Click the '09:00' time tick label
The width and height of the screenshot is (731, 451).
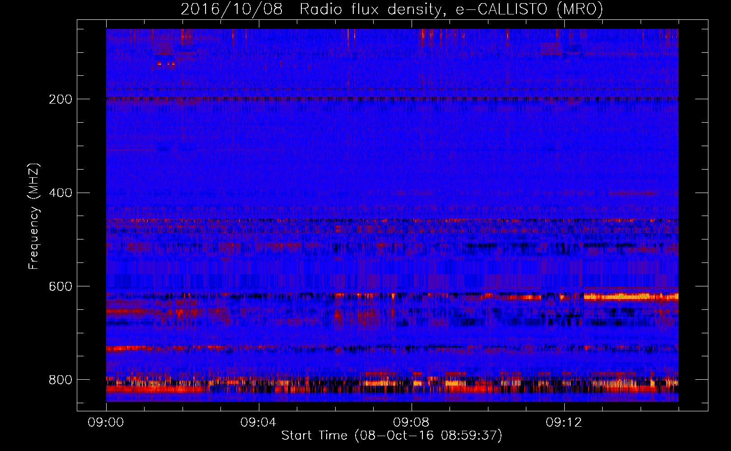(106, 423)
